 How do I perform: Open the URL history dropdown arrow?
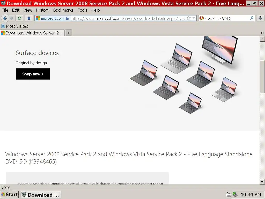pyautogui.click(x=194, y=18)
